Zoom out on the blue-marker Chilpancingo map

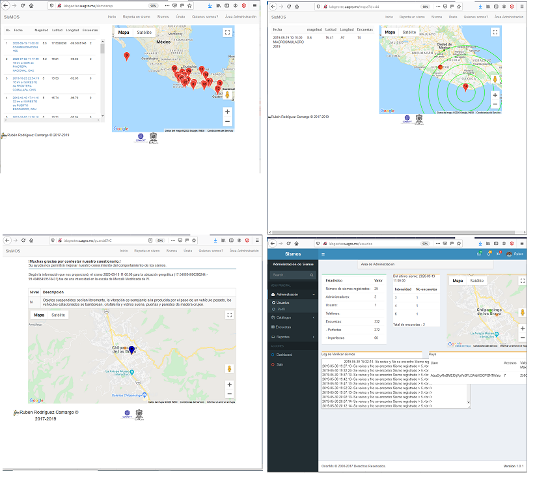coord(227,394)
